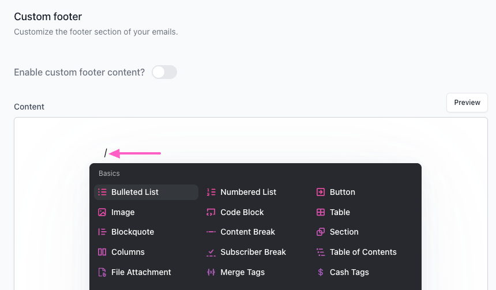Choose the Blockquote option label
This screenshot has width=496, height=290.
[133, 232]
